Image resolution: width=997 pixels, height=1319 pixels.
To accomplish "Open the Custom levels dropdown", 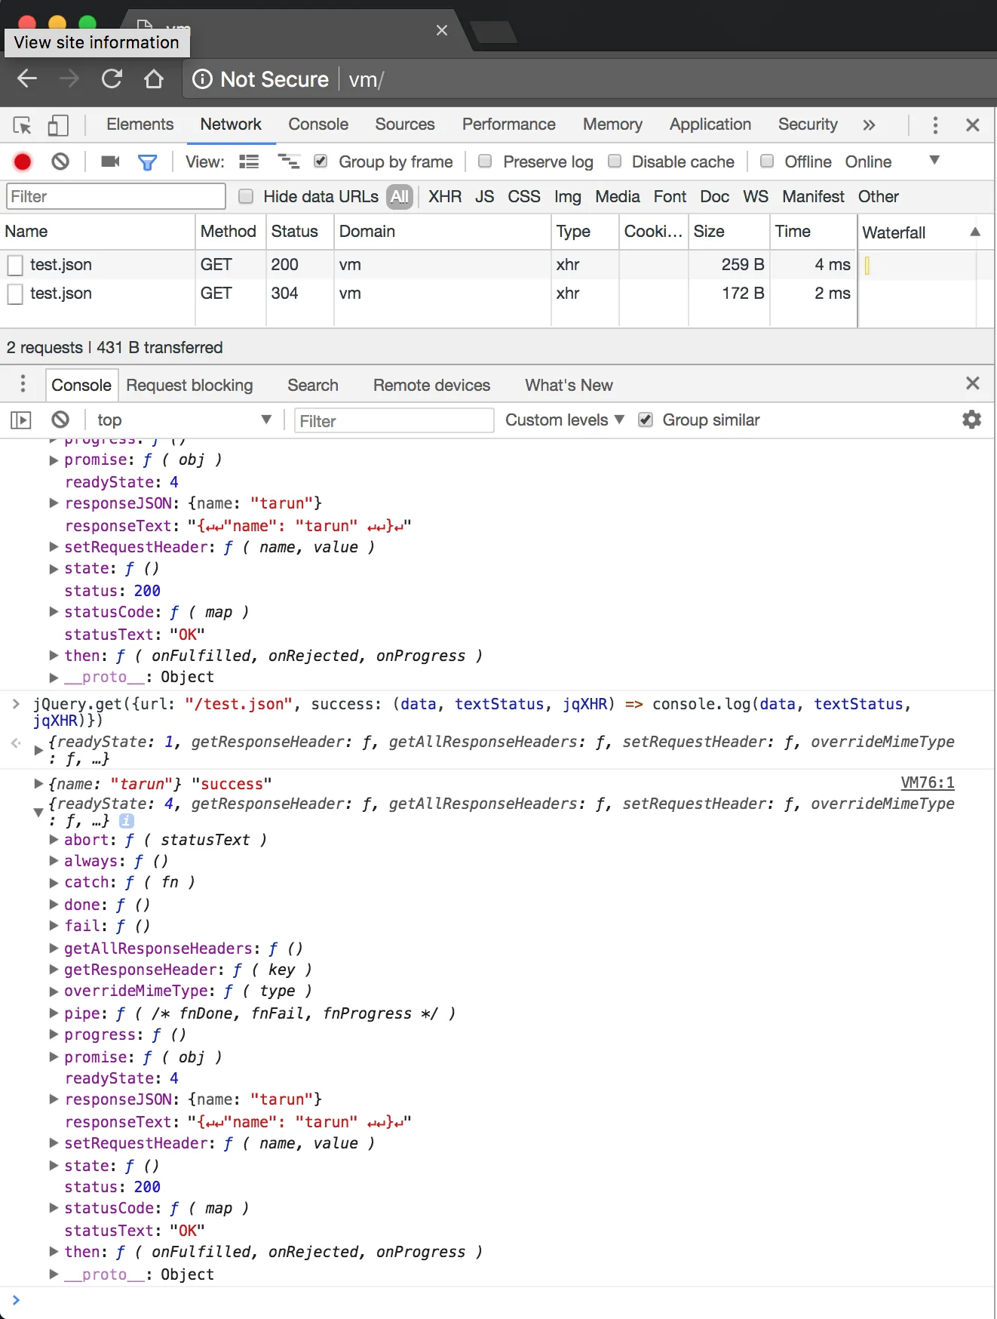I will (x=565, y=420).
